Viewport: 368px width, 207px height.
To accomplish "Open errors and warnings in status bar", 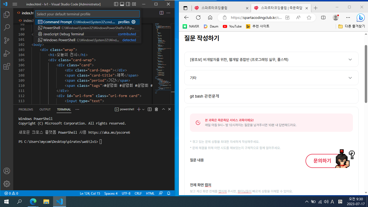I will tap(11, 193).
